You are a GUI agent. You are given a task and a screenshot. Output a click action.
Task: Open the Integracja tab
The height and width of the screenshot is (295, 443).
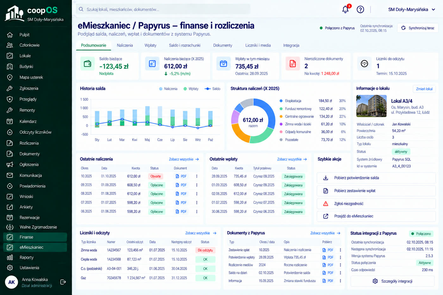pos(291,46)
